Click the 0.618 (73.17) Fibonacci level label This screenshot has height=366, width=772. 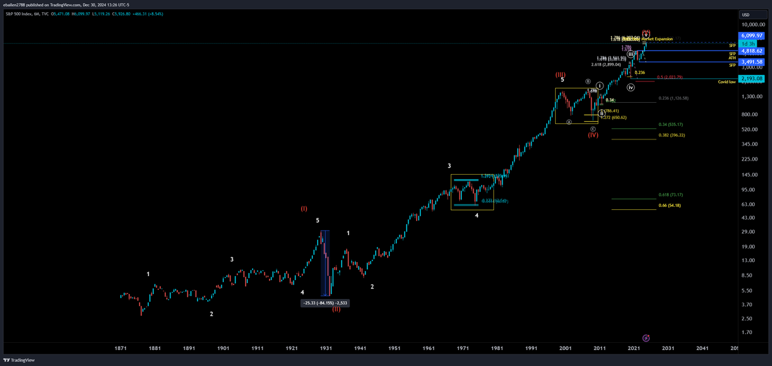670,195
